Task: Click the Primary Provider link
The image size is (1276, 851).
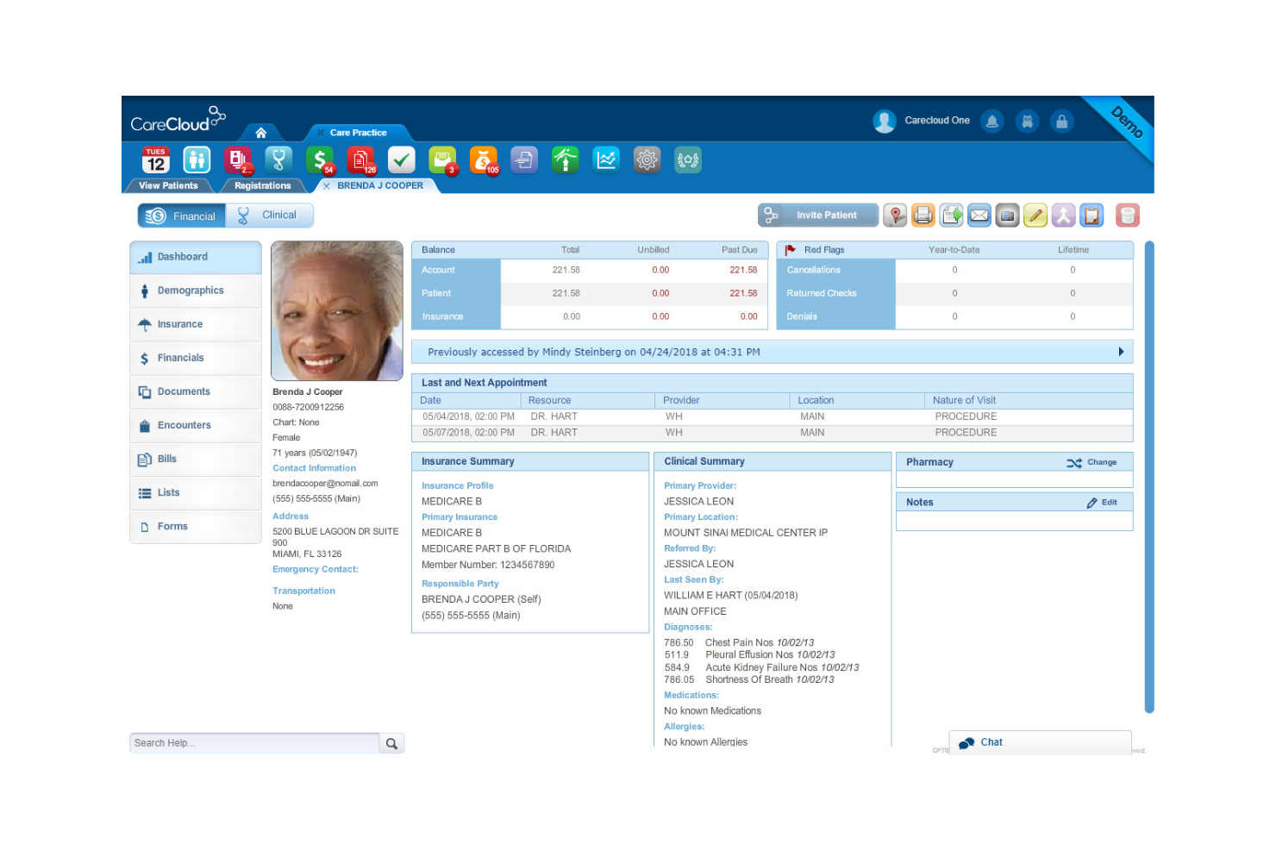Action: [x=700, y=485]
